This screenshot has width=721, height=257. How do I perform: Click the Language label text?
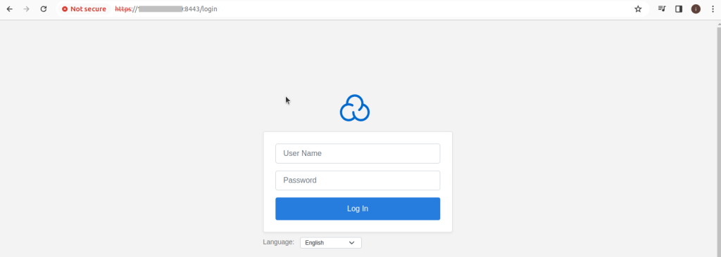(279, 242)
